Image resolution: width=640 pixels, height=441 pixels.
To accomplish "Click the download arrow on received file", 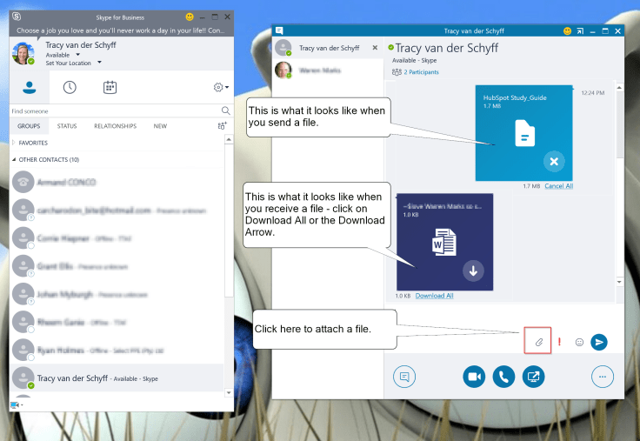I will point(473,271).
